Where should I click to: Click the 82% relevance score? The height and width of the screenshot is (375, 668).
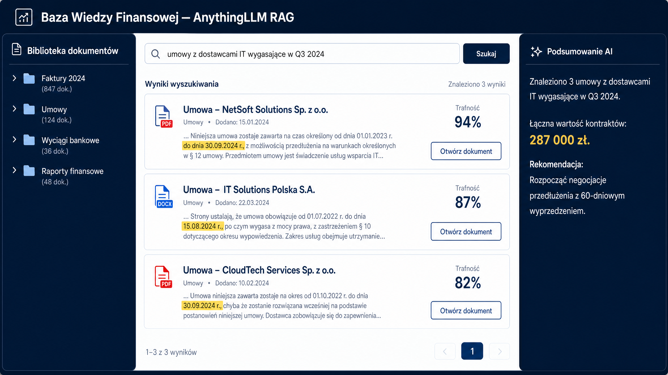coord(468,283)
